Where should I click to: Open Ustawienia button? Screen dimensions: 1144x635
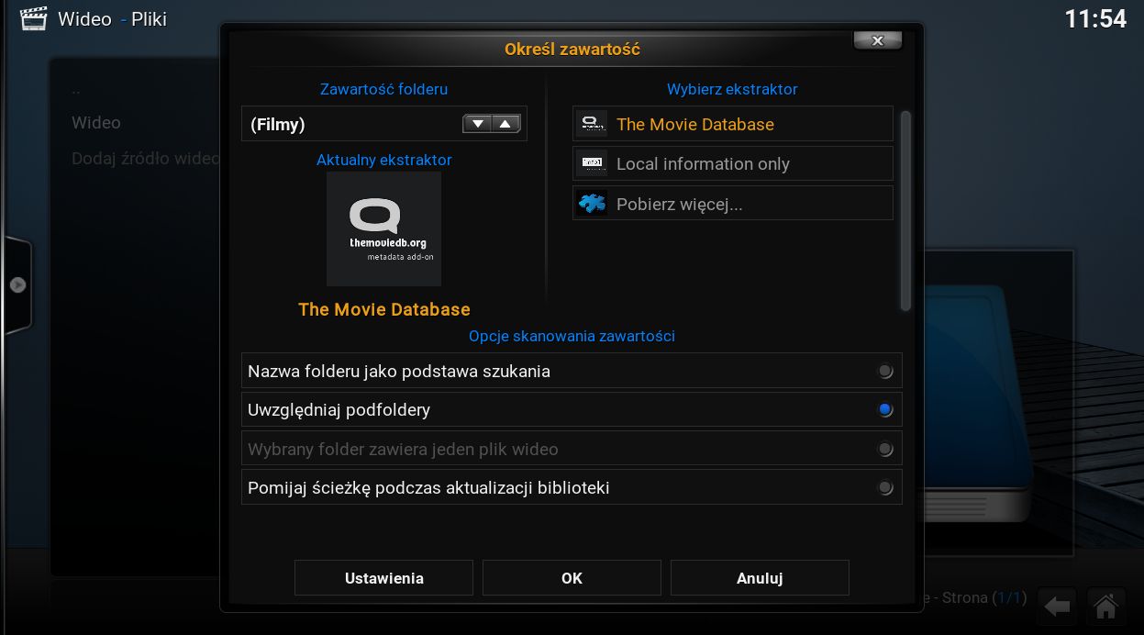383,578
